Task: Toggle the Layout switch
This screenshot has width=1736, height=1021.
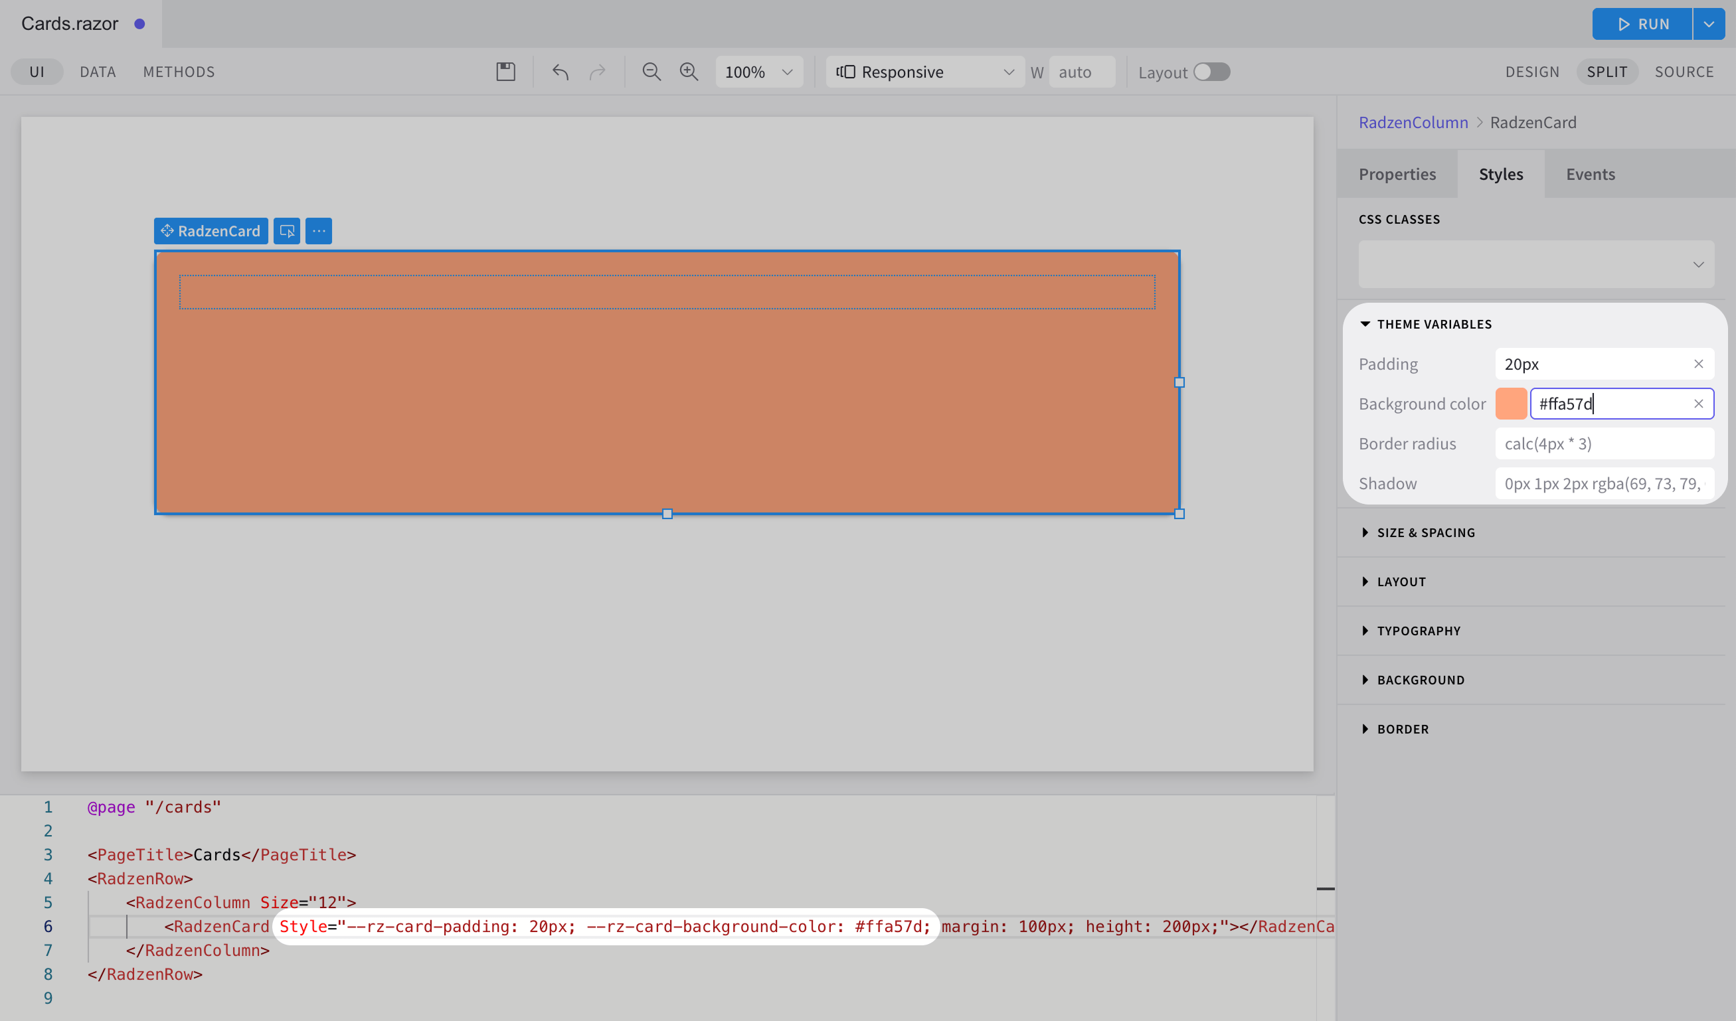Action: [1212, 72]
